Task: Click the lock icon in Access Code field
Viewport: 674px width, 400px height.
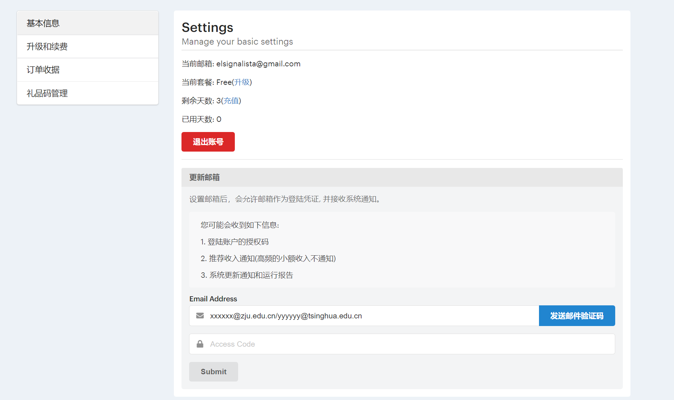Action: pyautogui.click(x=200, y=344)
